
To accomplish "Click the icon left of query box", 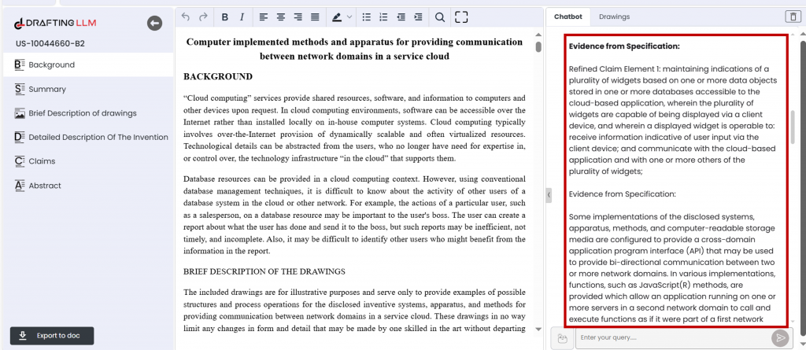I will pos(562,337).
